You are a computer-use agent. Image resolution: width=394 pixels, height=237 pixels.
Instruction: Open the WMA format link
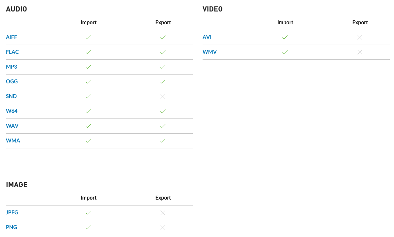coord(13,141)
